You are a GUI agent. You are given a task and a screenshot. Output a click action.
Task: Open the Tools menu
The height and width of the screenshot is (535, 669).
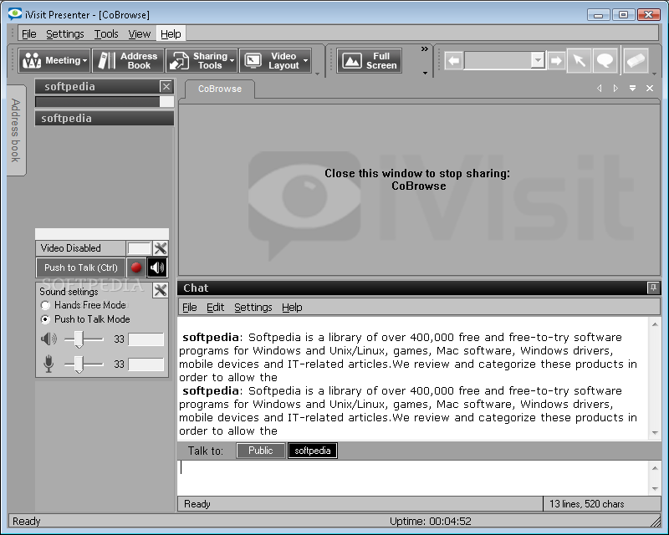tap(106, 33)
